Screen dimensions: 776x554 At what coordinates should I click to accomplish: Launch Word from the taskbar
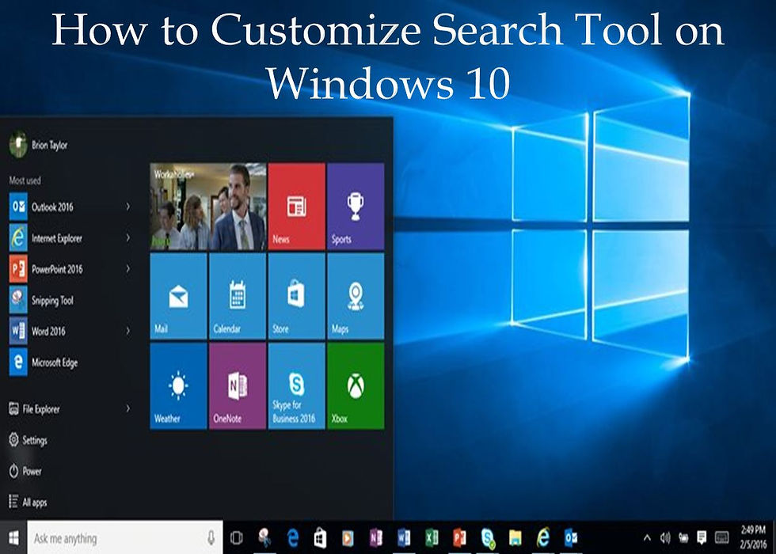click(x=404, y=537)
